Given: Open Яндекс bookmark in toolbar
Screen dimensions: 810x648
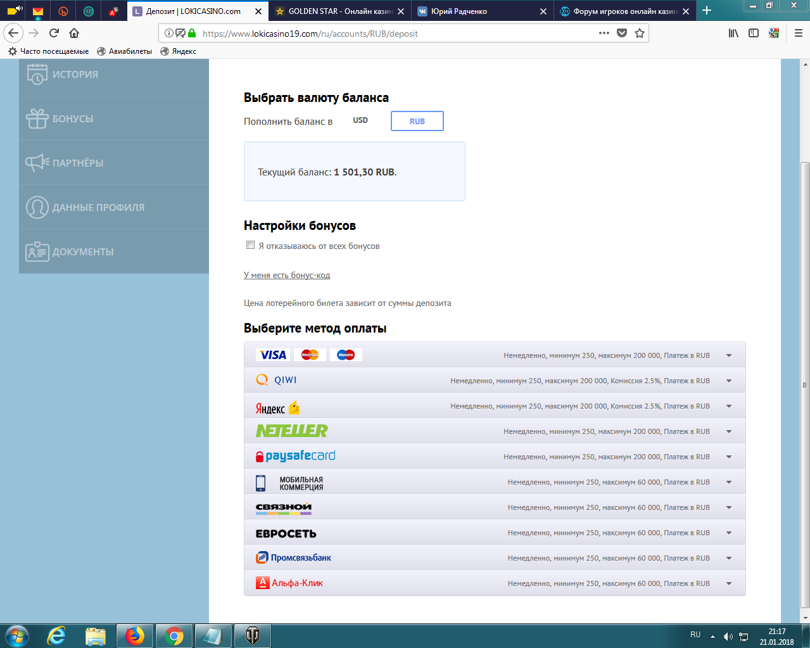Looking at the screenshot, I should pos(179,51).
